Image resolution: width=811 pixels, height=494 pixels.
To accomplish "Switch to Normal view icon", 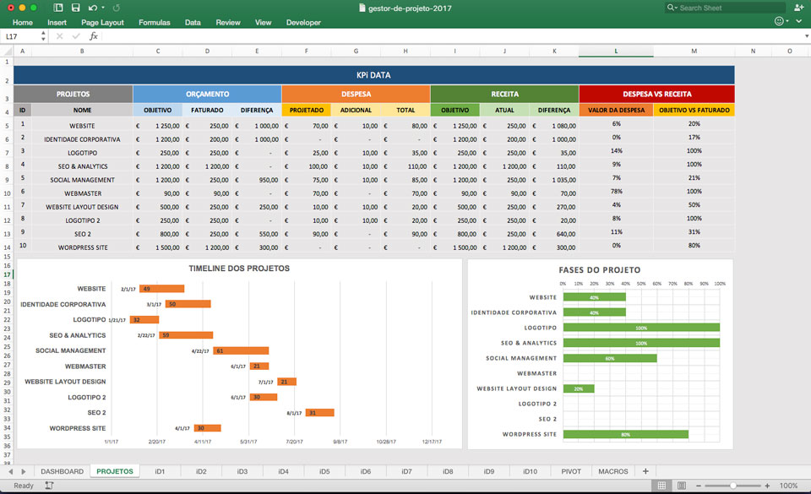I will coord(661,486).
